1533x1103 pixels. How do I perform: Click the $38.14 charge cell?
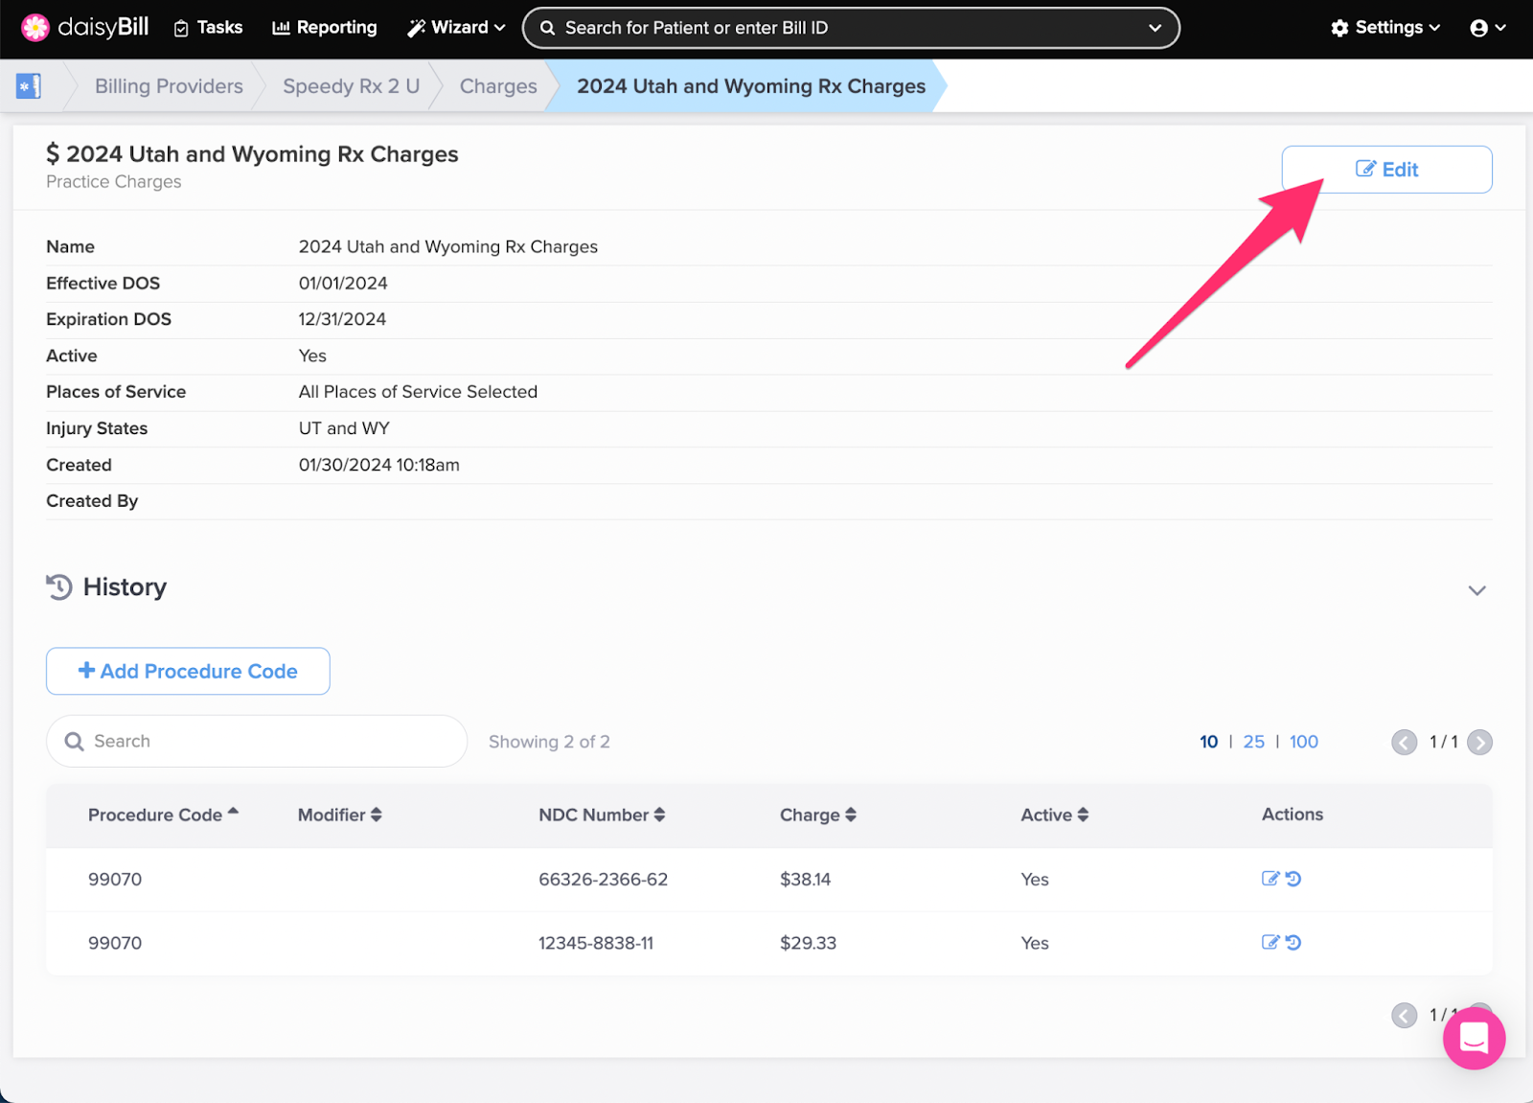805,879
